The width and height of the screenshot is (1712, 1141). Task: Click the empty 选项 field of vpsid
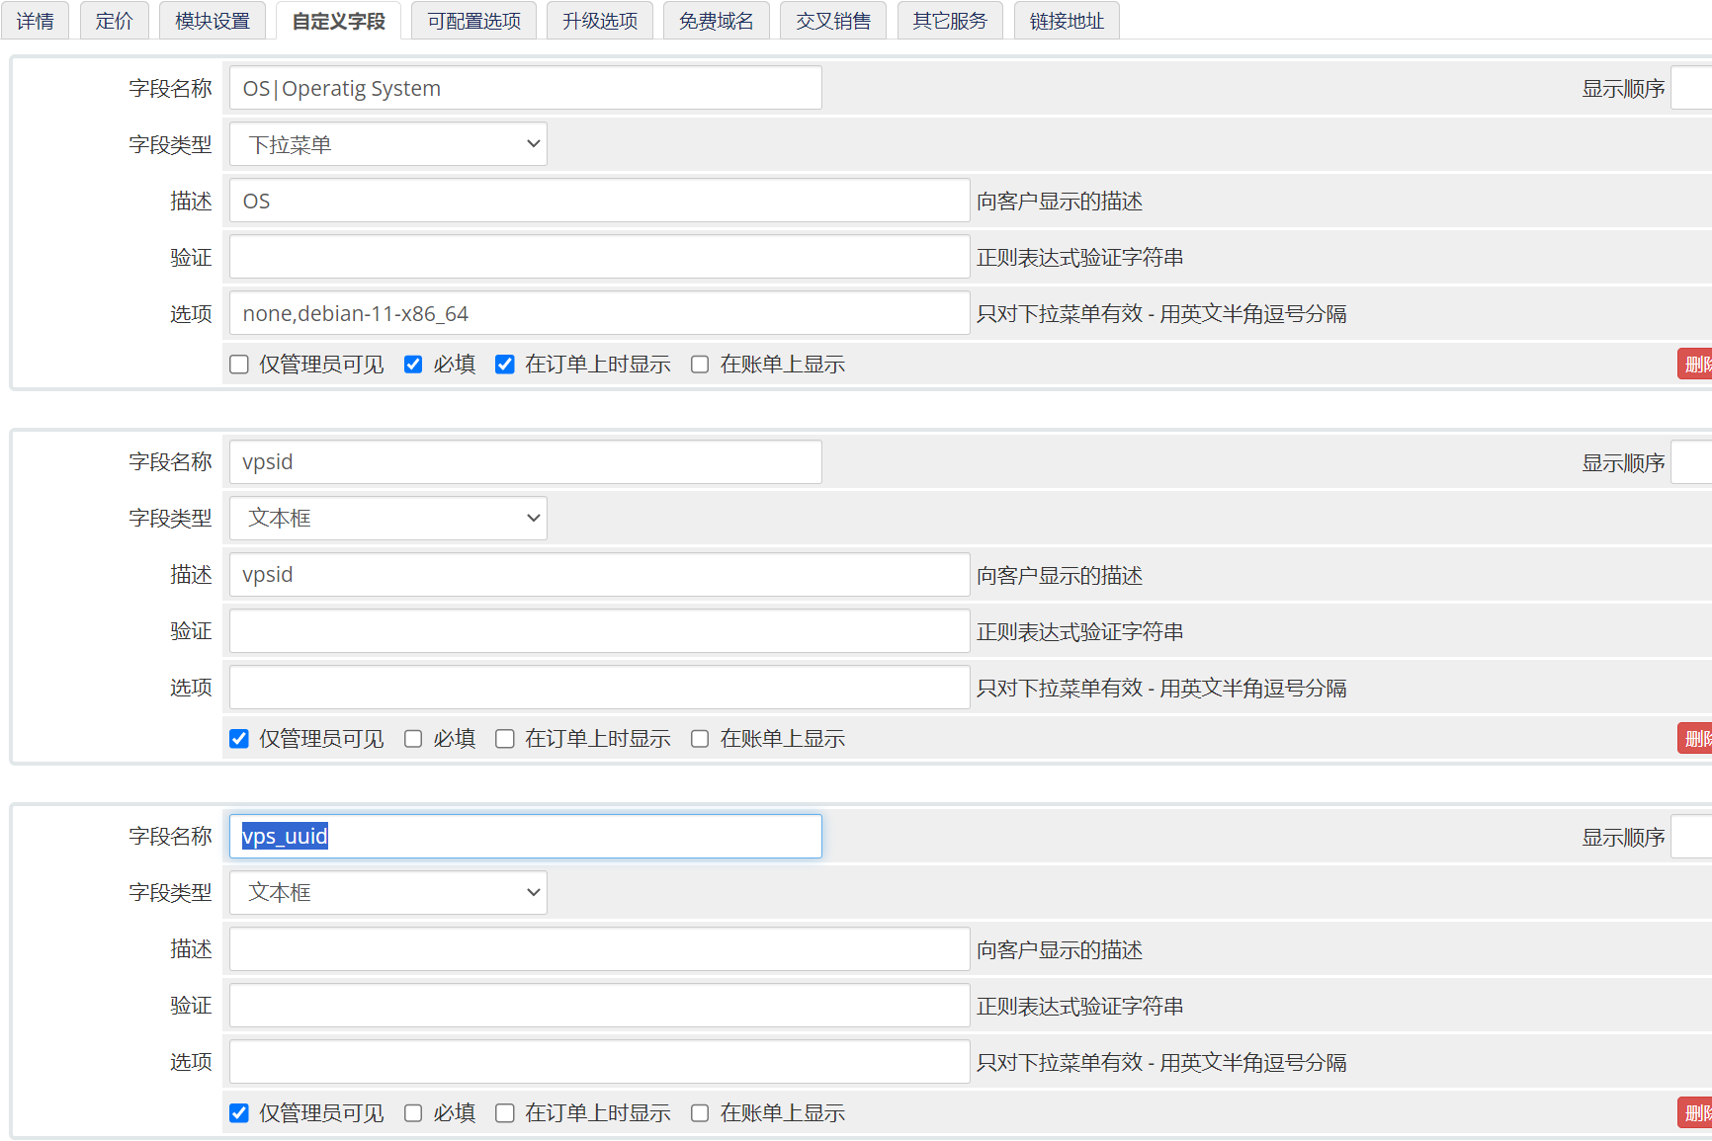[x=600, y=688]
